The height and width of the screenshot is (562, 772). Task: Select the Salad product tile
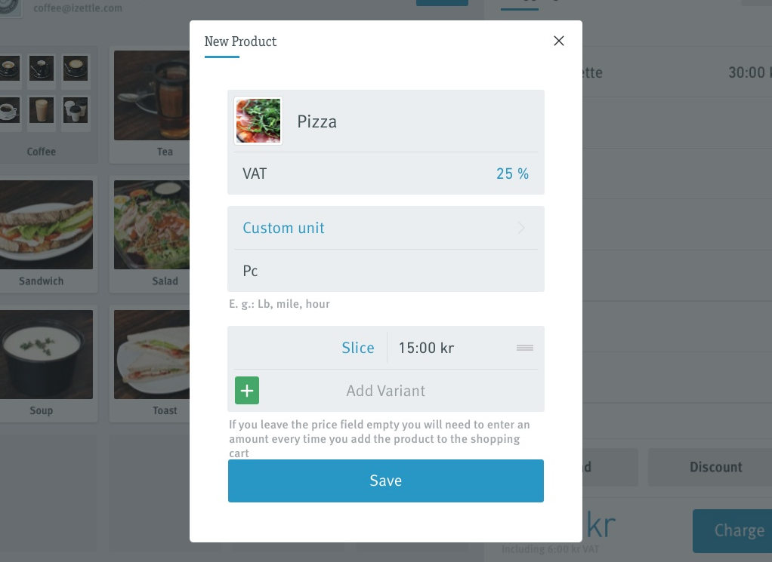coord(150,235)
